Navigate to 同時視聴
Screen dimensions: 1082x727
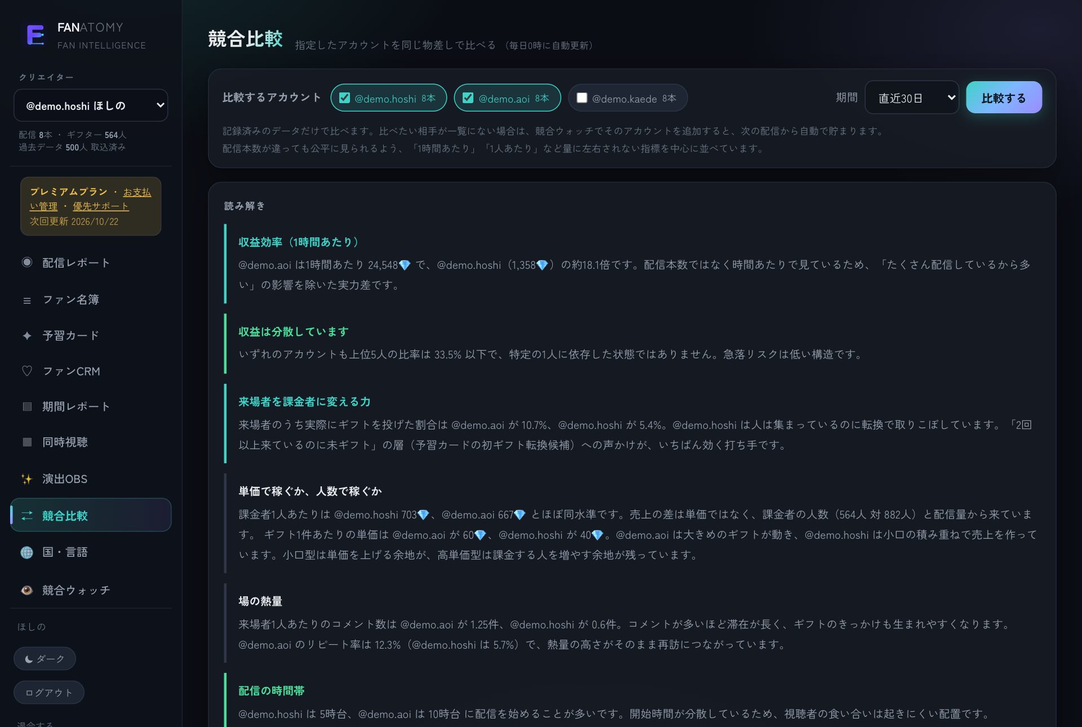pos(91,442)
